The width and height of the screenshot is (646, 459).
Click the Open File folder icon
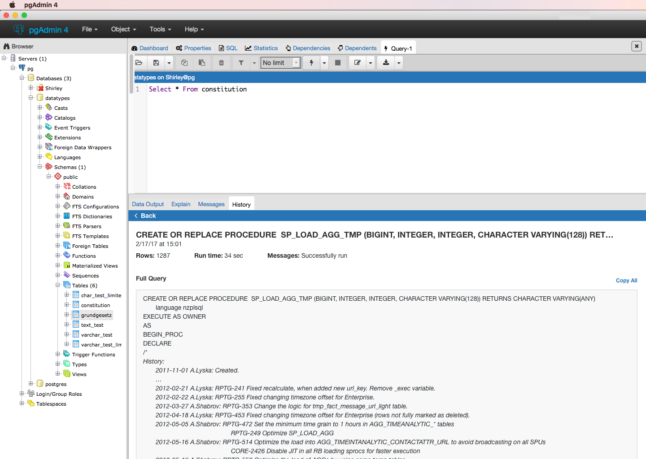[x=139, y=63]
